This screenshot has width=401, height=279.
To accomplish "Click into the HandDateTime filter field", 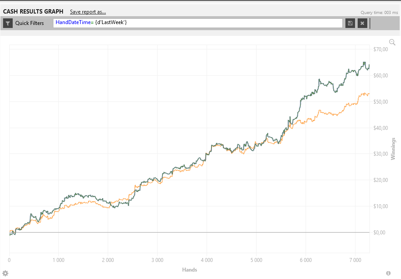I will 197,23.
